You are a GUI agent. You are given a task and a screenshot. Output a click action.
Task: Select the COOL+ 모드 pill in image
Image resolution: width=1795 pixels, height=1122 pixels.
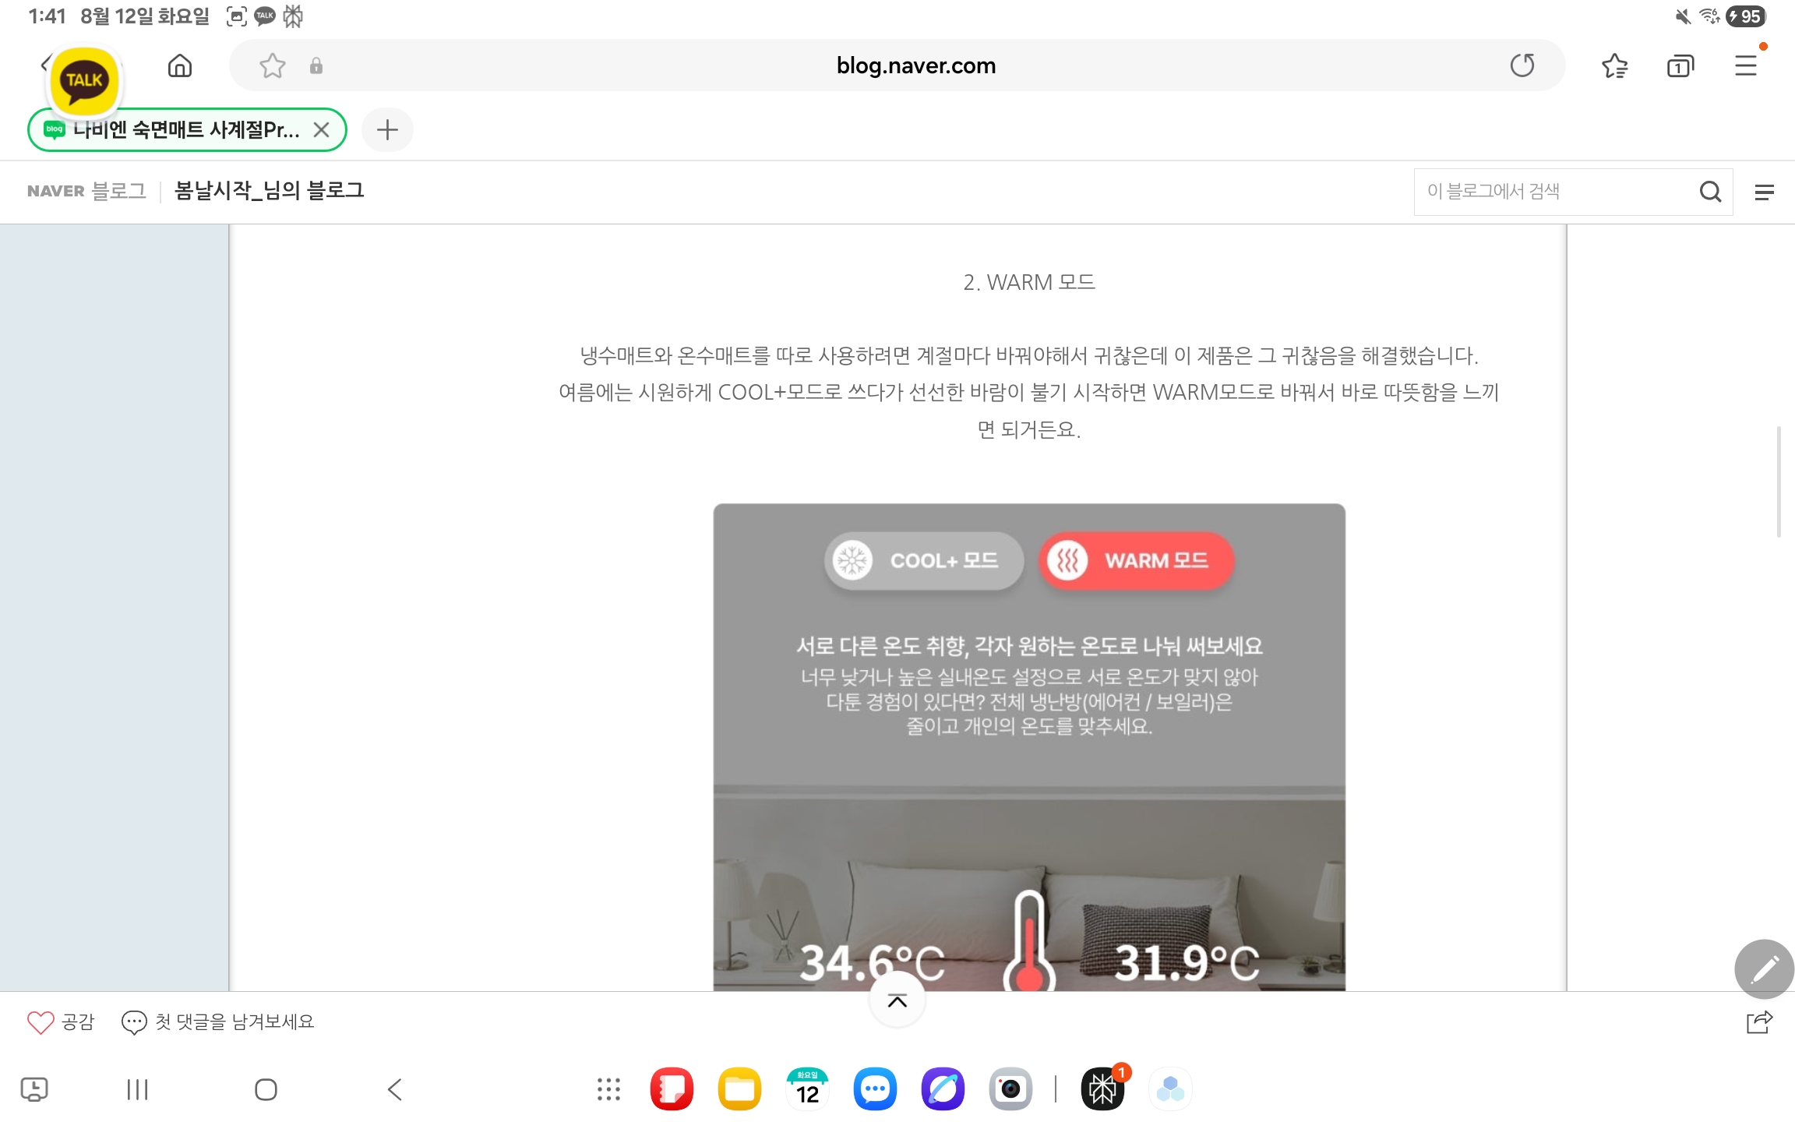[x=924, y=561]
